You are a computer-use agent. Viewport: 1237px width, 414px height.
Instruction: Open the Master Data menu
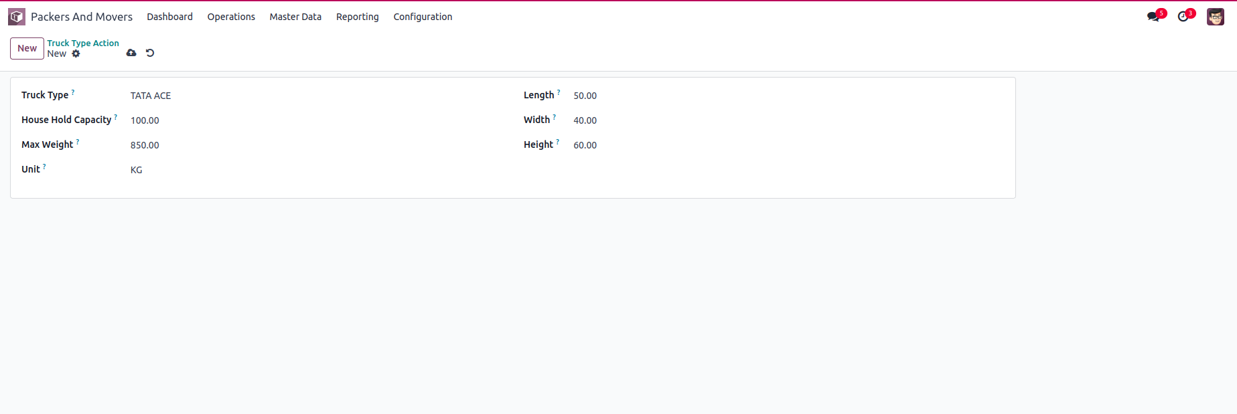pos(295,17)
